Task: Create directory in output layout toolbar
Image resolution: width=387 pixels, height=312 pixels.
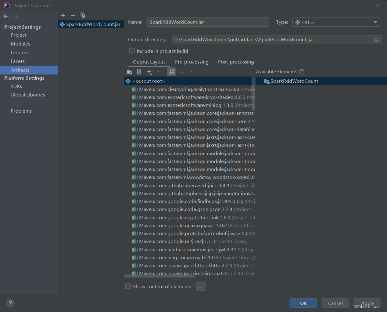Action: 130,72
